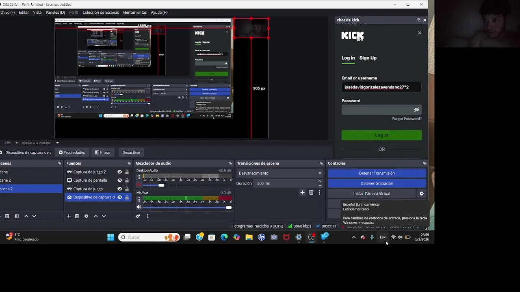Open the Vista menu
520x292 pixels.
coord(37,13)
